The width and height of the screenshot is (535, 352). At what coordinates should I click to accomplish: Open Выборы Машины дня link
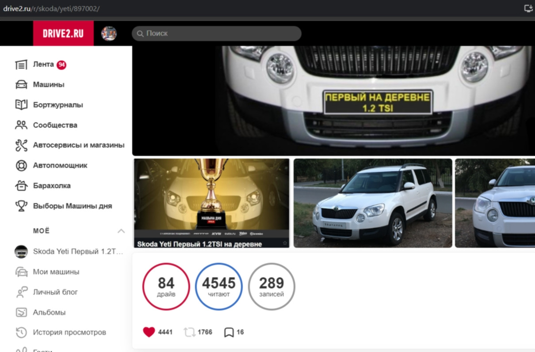tap(73, 206)
